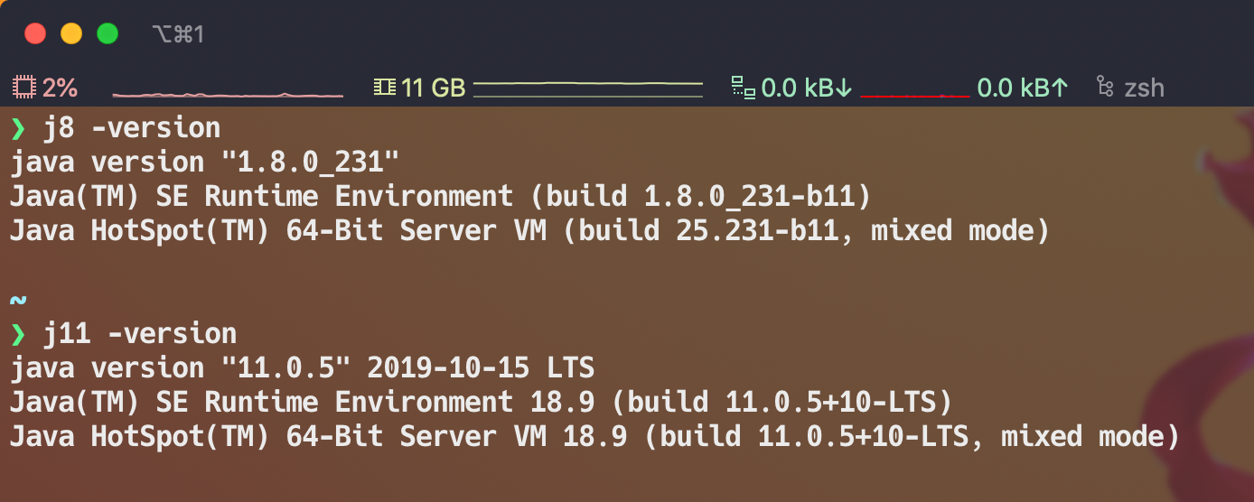The height and width of the screenshot is (502, 1254).
Task: Click the green prompt chevron before j8
Action: coord(18,128)
